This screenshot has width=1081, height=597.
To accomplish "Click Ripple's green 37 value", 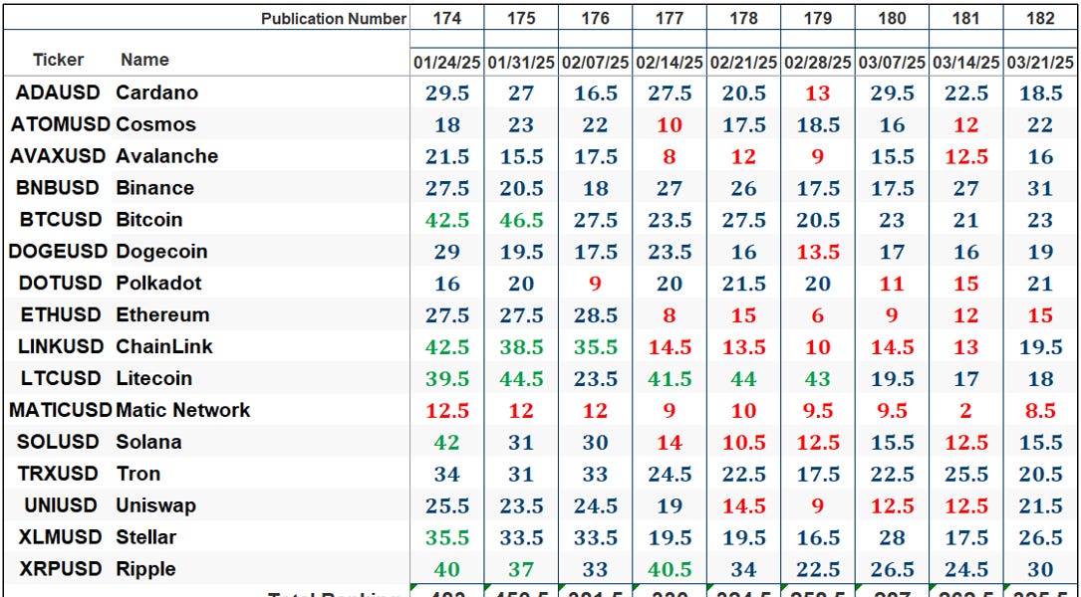I will (x=520, y=569).
